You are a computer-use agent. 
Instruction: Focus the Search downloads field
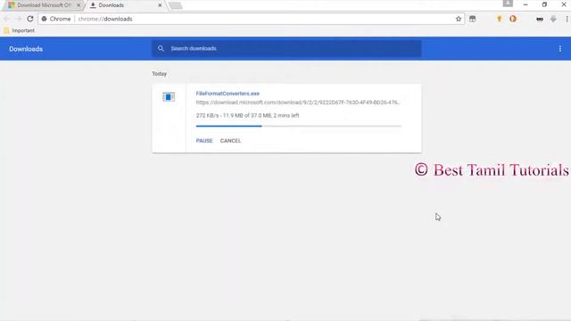(x=286, y=48)
